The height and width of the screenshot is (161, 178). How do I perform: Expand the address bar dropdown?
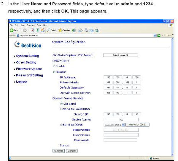coord(155,35)
